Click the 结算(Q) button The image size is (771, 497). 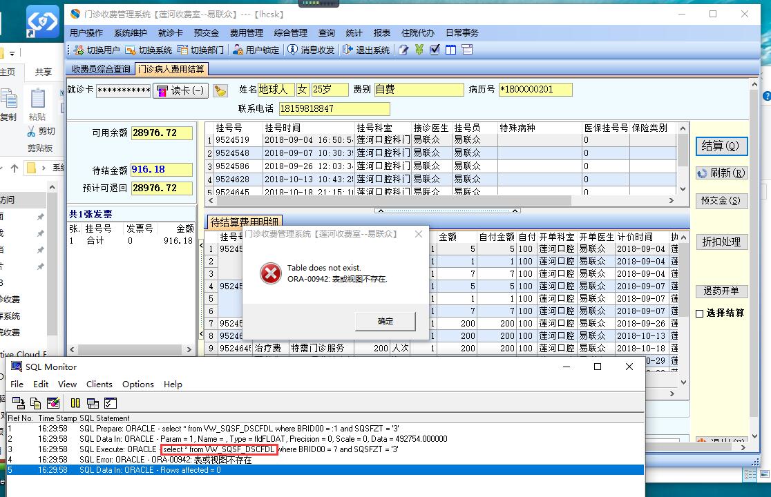[721, 146]
